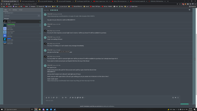Click the insert link icon in editor
Screen dimensions: 197x111
click(x=70, y=97)
